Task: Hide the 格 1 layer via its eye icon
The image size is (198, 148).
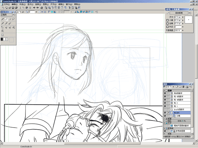Action: point(165,106)
